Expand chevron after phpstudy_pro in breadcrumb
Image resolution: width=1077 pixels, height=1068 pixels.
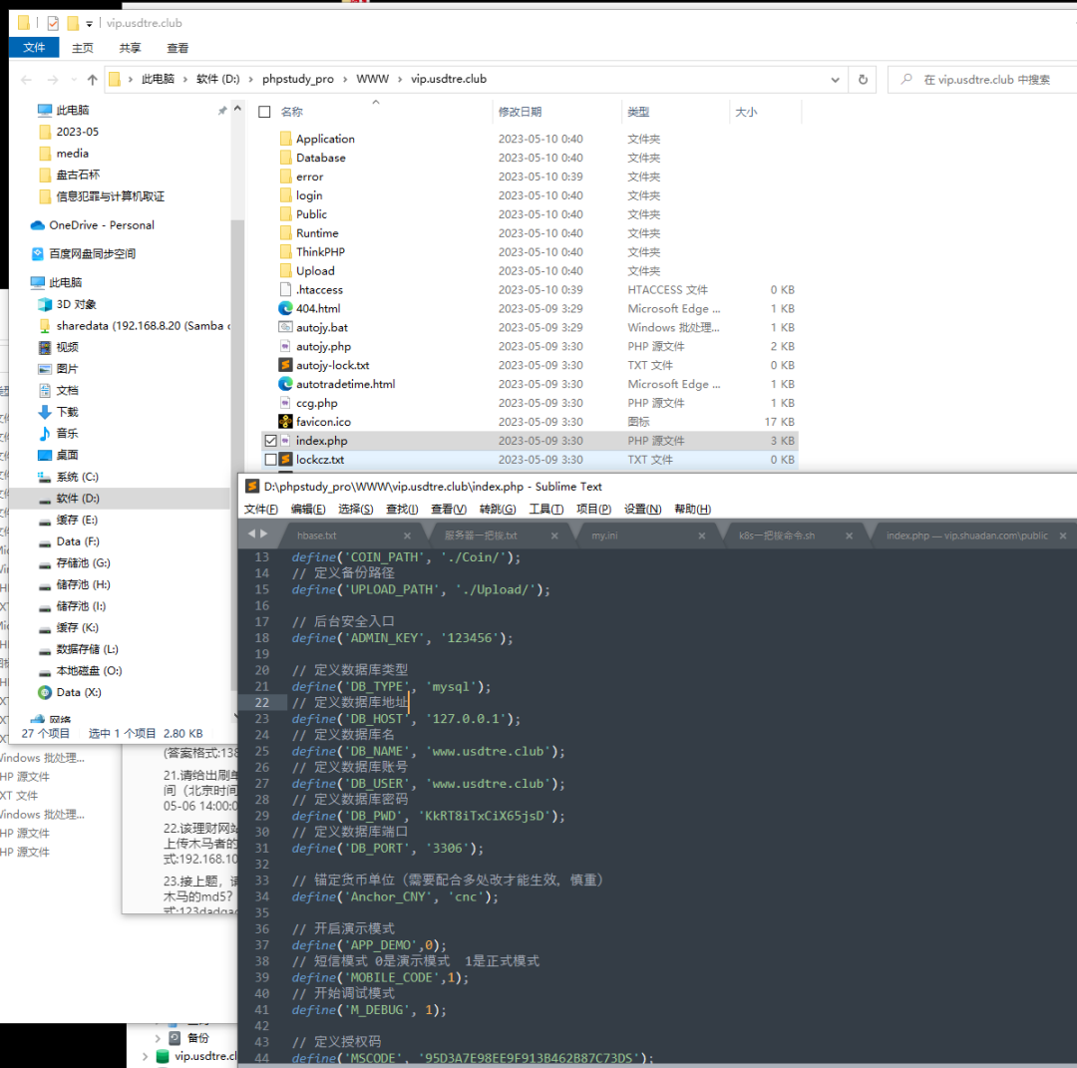coord(345,80)
